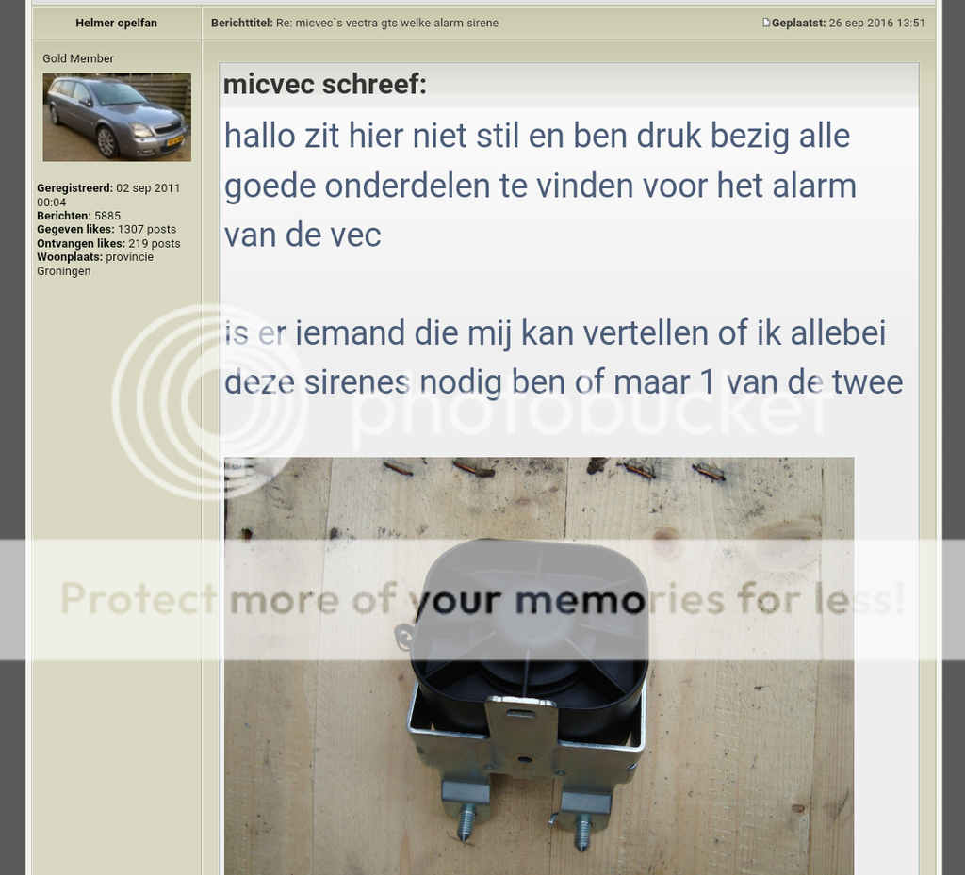Click the 'Gegeven likes: 1307 posts' entry
The image size is (965, 875).
tap(106, 230)
